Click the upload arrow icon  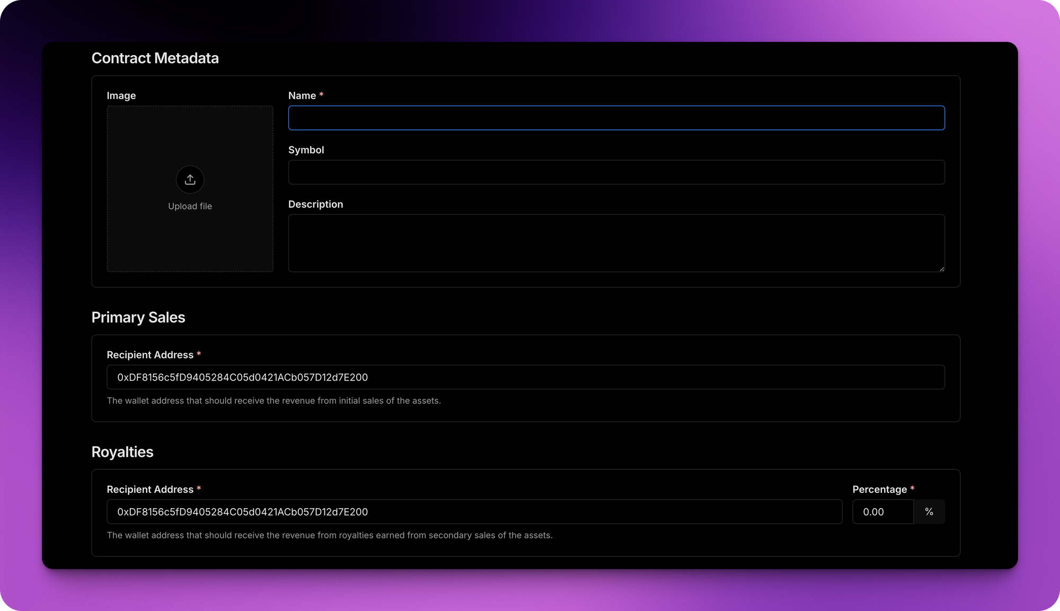(x=190, y=180)
